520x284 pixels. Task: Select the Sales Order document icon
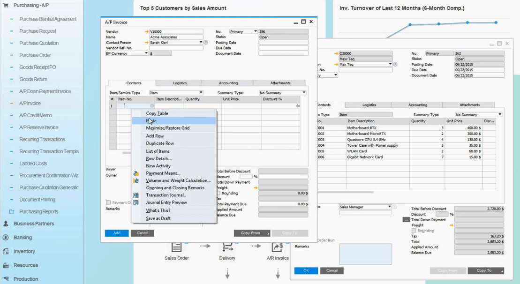176,247
